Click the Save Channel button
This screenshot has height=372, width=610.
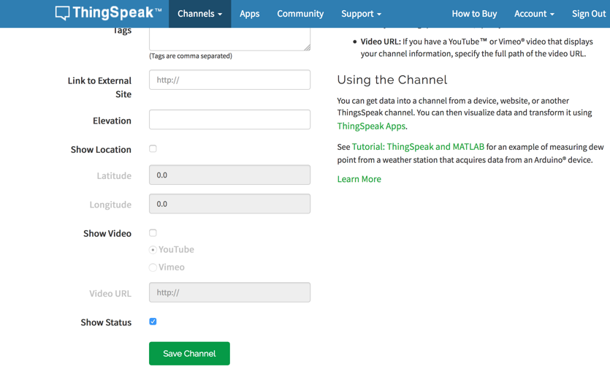click(189, 353)
